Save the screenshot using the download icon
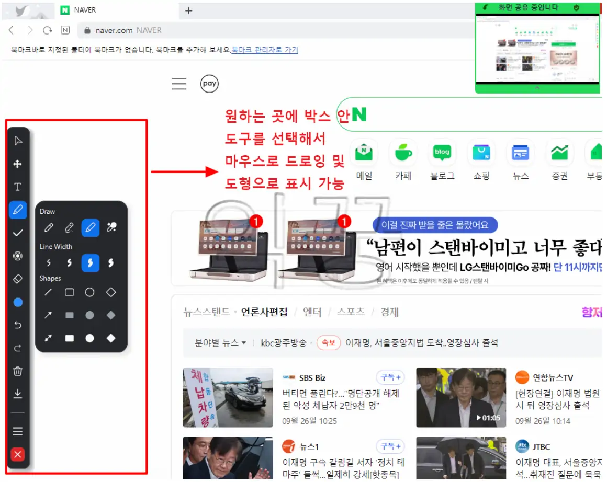 [18, 394]
